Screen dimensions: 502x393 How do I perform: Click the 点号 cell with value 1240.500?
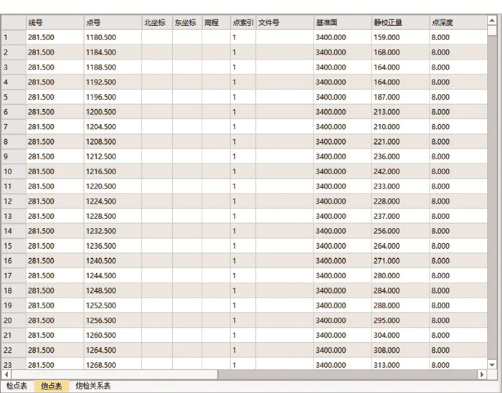click(112, 261)
